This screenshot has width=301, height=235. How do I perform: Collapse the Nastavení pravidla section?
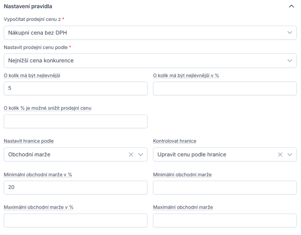click(x=291, y=6)
